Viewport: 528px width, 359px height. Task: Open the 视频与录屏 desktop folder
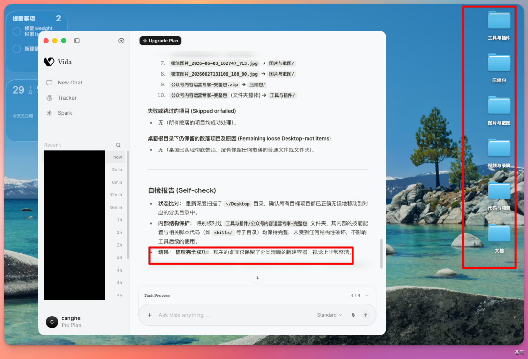(x=499, y=153)
